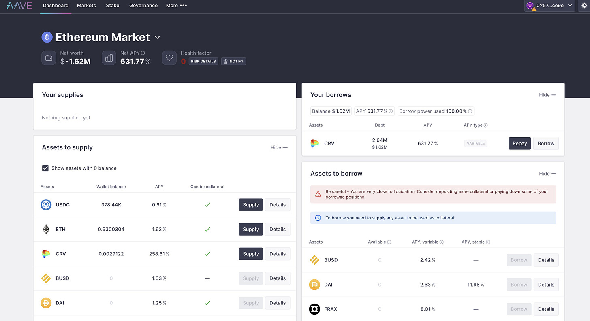
Task: Click the warning triangle in liquidation alert
Action: tap(318, 194)
